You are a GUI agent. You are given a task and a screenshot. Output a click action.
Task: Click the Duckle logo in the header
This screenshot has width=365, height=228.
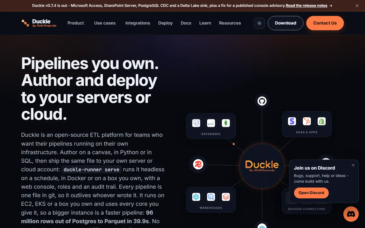click(x=39, y=23)
